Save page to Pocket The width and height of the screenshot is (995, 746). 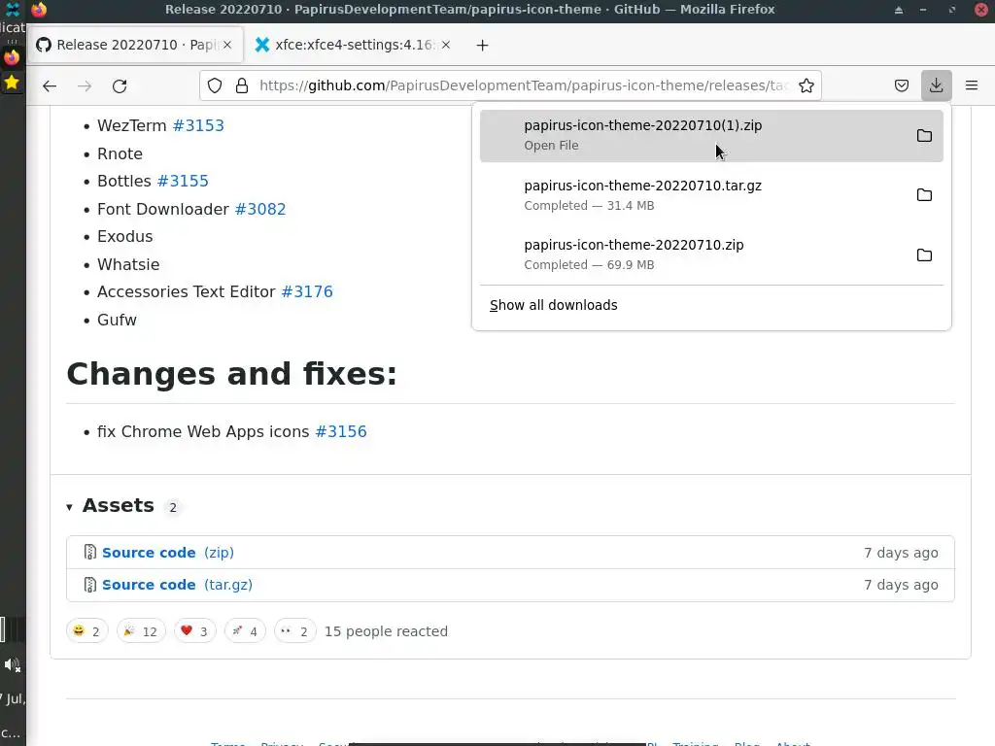[901, 85]
